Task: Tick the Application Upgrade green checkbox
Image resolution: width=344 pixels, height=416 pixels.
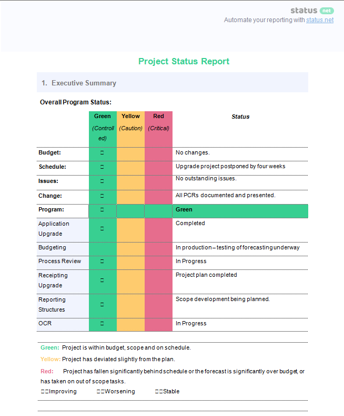Action: tap(102, 229)
